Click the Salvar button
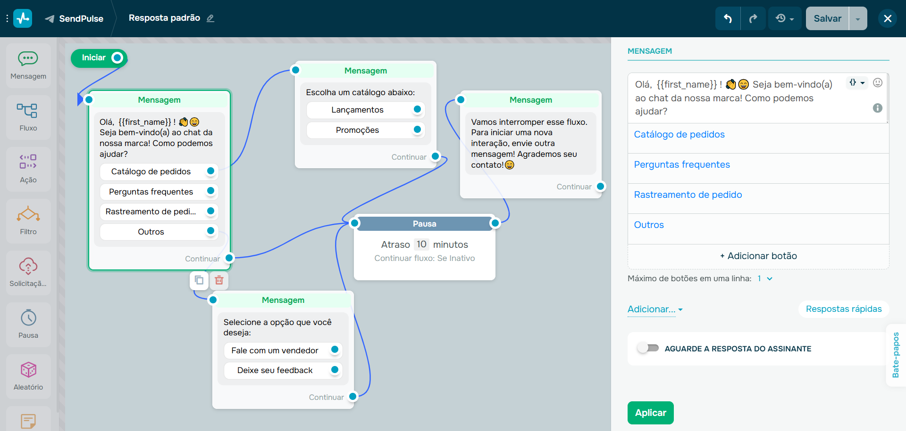This screenshot has width=906, height=431. tap(827, 18)
